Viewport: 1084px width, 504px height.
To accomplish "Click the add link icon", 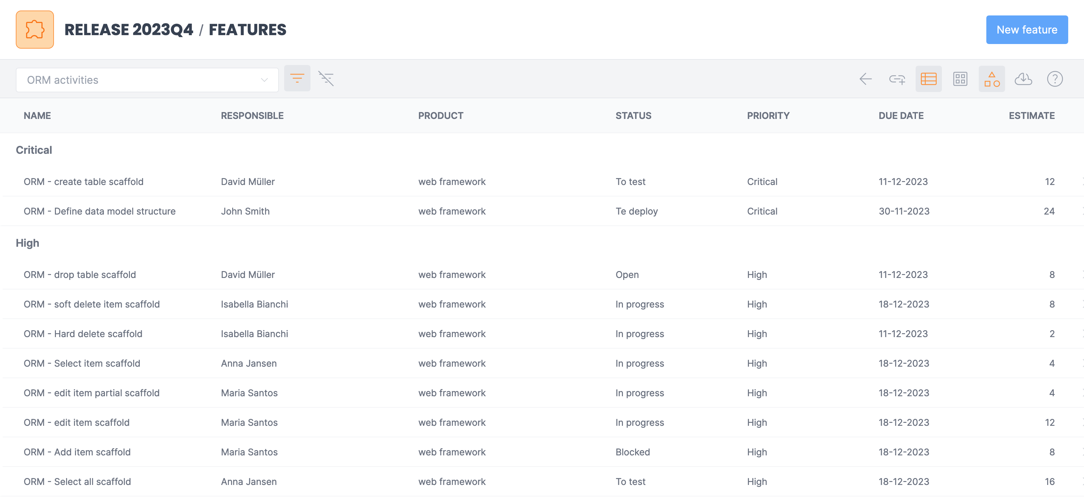I will [897, 79].
